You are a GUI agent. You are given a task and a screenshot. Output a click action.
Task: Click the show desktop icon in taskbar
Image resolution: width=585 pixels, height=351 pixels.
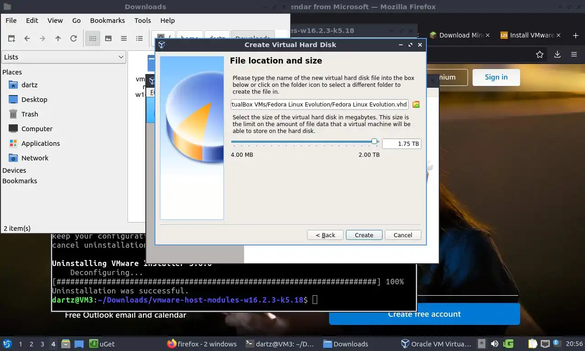click(79, 344)
